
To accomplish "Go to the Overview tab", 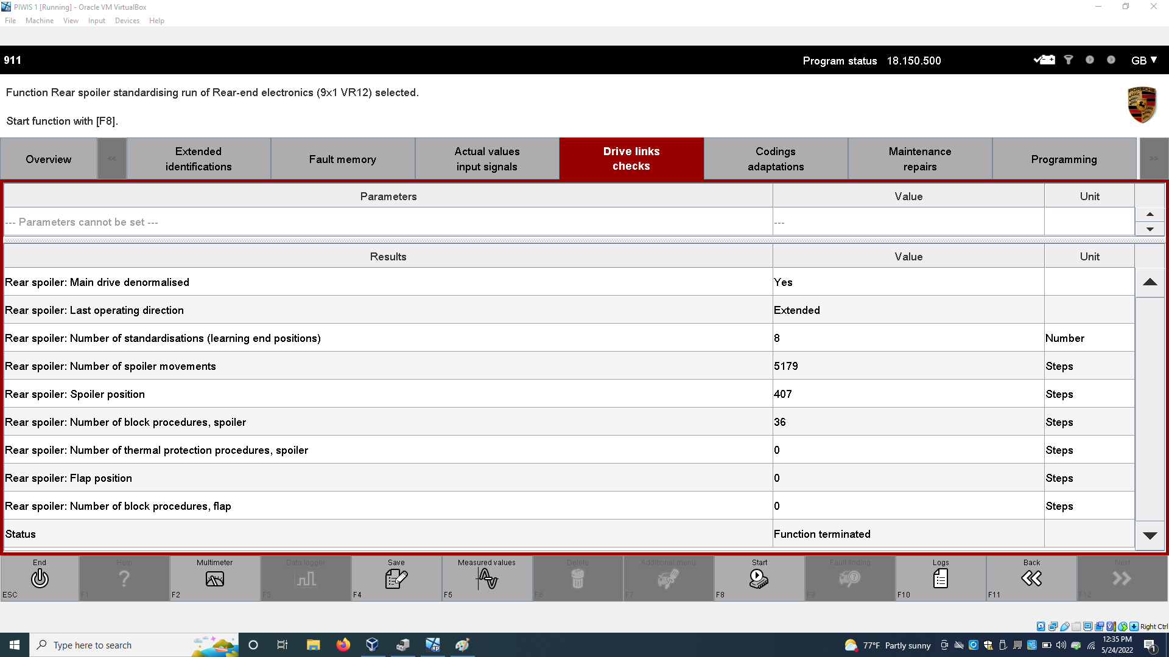I will point(49,159).
